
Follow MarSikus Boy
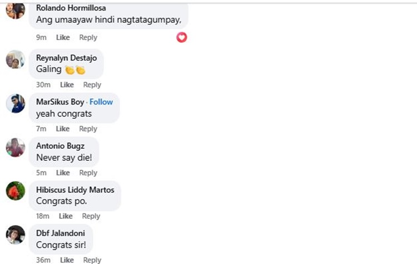pyautogui.click(x=101, y=102)
